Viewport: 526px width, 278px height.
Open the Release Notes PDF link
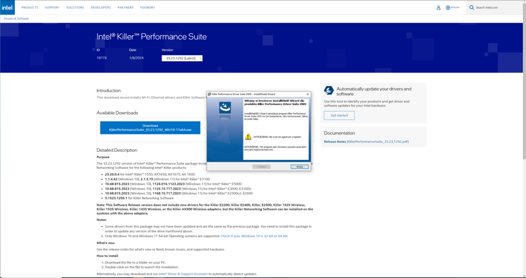(366, 141)
